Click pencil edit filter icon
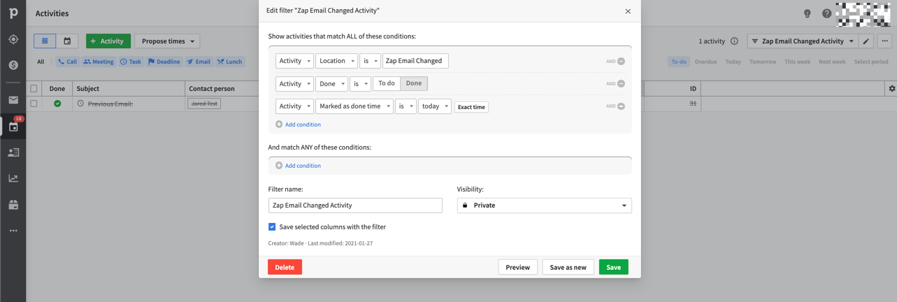Screen dimensions: 897x302 tap(866, 41)
